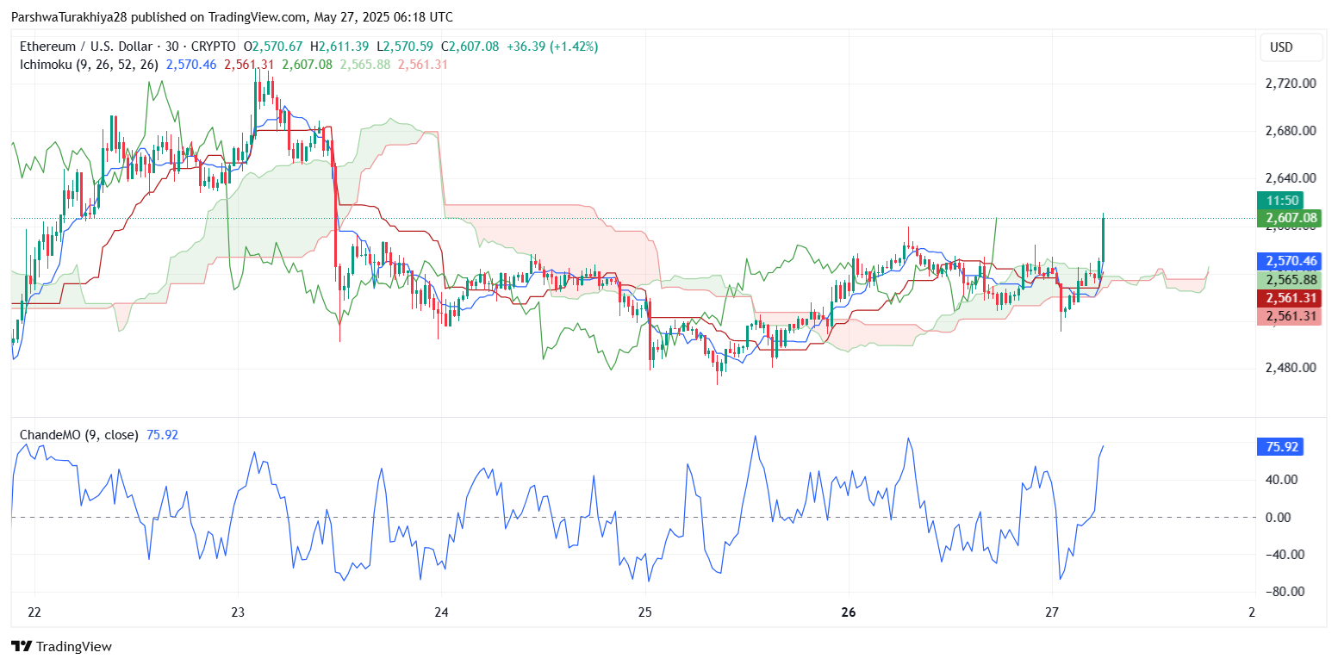Select the light green 2,565.88 axis tag
The width and height of the screenshot is (1338, 665).
1279,280
